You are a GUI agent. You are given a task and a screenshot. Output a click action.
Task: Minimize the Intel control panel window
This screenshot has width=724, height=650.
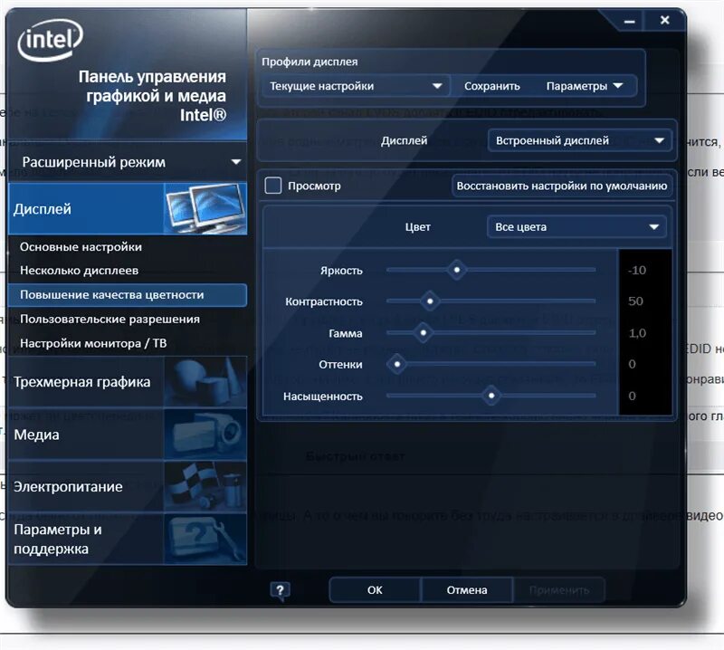pyautogui.click(x=629, y=21)
